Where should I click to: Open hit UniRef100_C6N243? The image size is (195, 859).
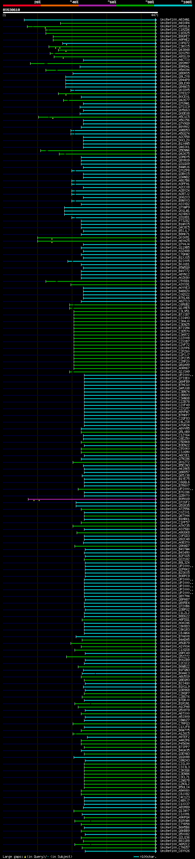pos(175,761)
